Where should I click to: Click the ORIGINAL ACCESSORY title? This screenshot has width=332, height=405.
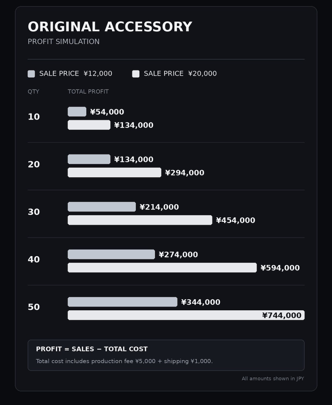pyautogui.click(x=110, y=27)
